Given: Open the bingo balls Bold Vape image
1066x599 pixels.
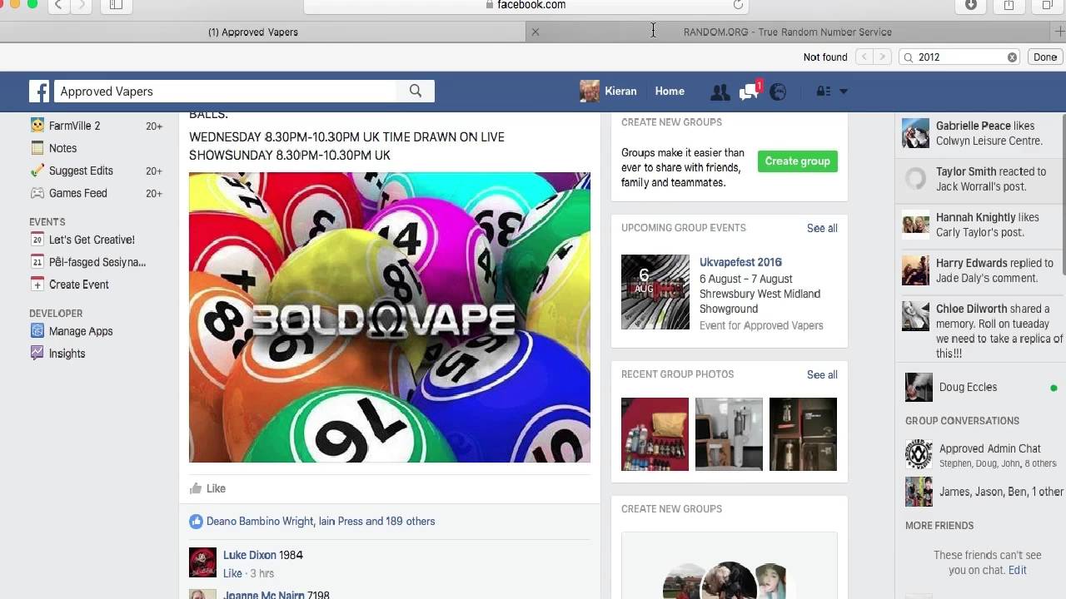Looking at the screenshot, I should click(390, 317).
